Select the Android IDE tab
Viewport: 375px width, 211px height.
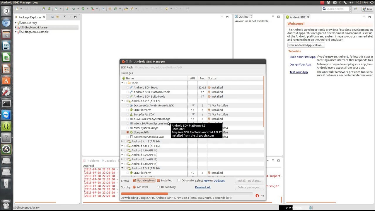297,17
